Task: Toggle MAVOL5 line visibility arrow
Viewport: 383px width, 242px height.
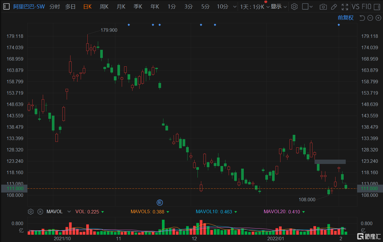Action: pos(168,212)
